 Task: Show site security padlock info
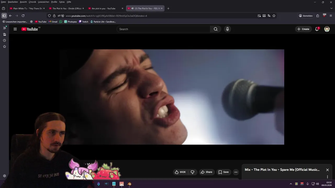click(54, 16)
